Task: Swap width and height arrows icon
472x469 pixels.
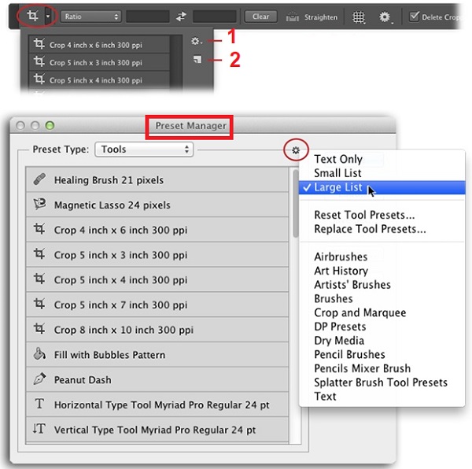Action: [x=181, y=17]
